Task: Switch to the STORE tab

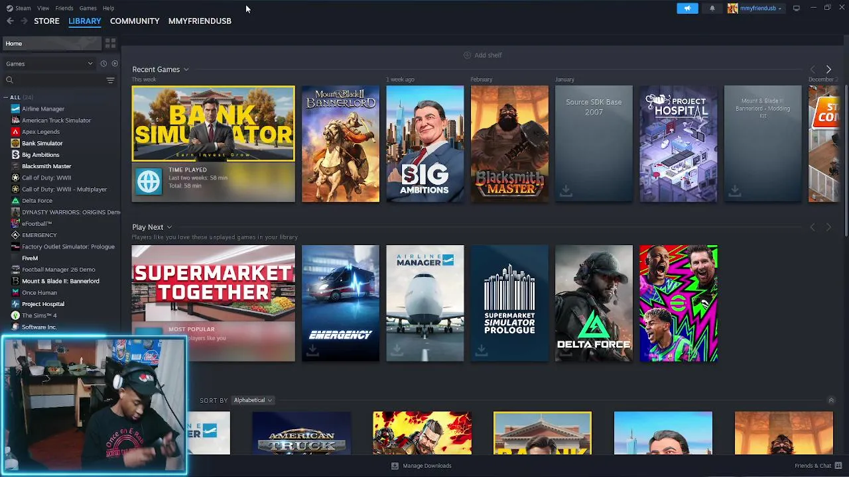Action: pos(46,21)
